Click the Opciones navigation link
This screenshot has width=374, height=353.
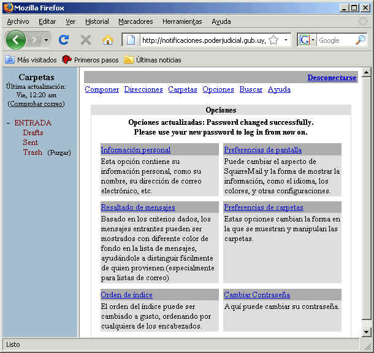click(218, 89)
